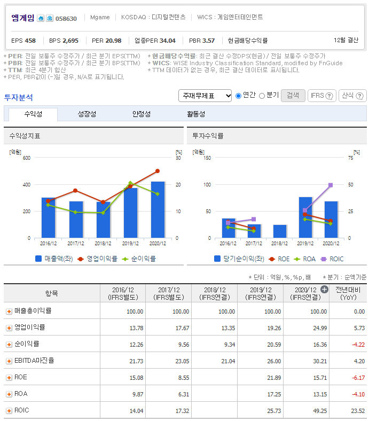Toggle the 영업이익률 legend red marker
This screenshot has height=421, width=369.
[x=81, y=259]
